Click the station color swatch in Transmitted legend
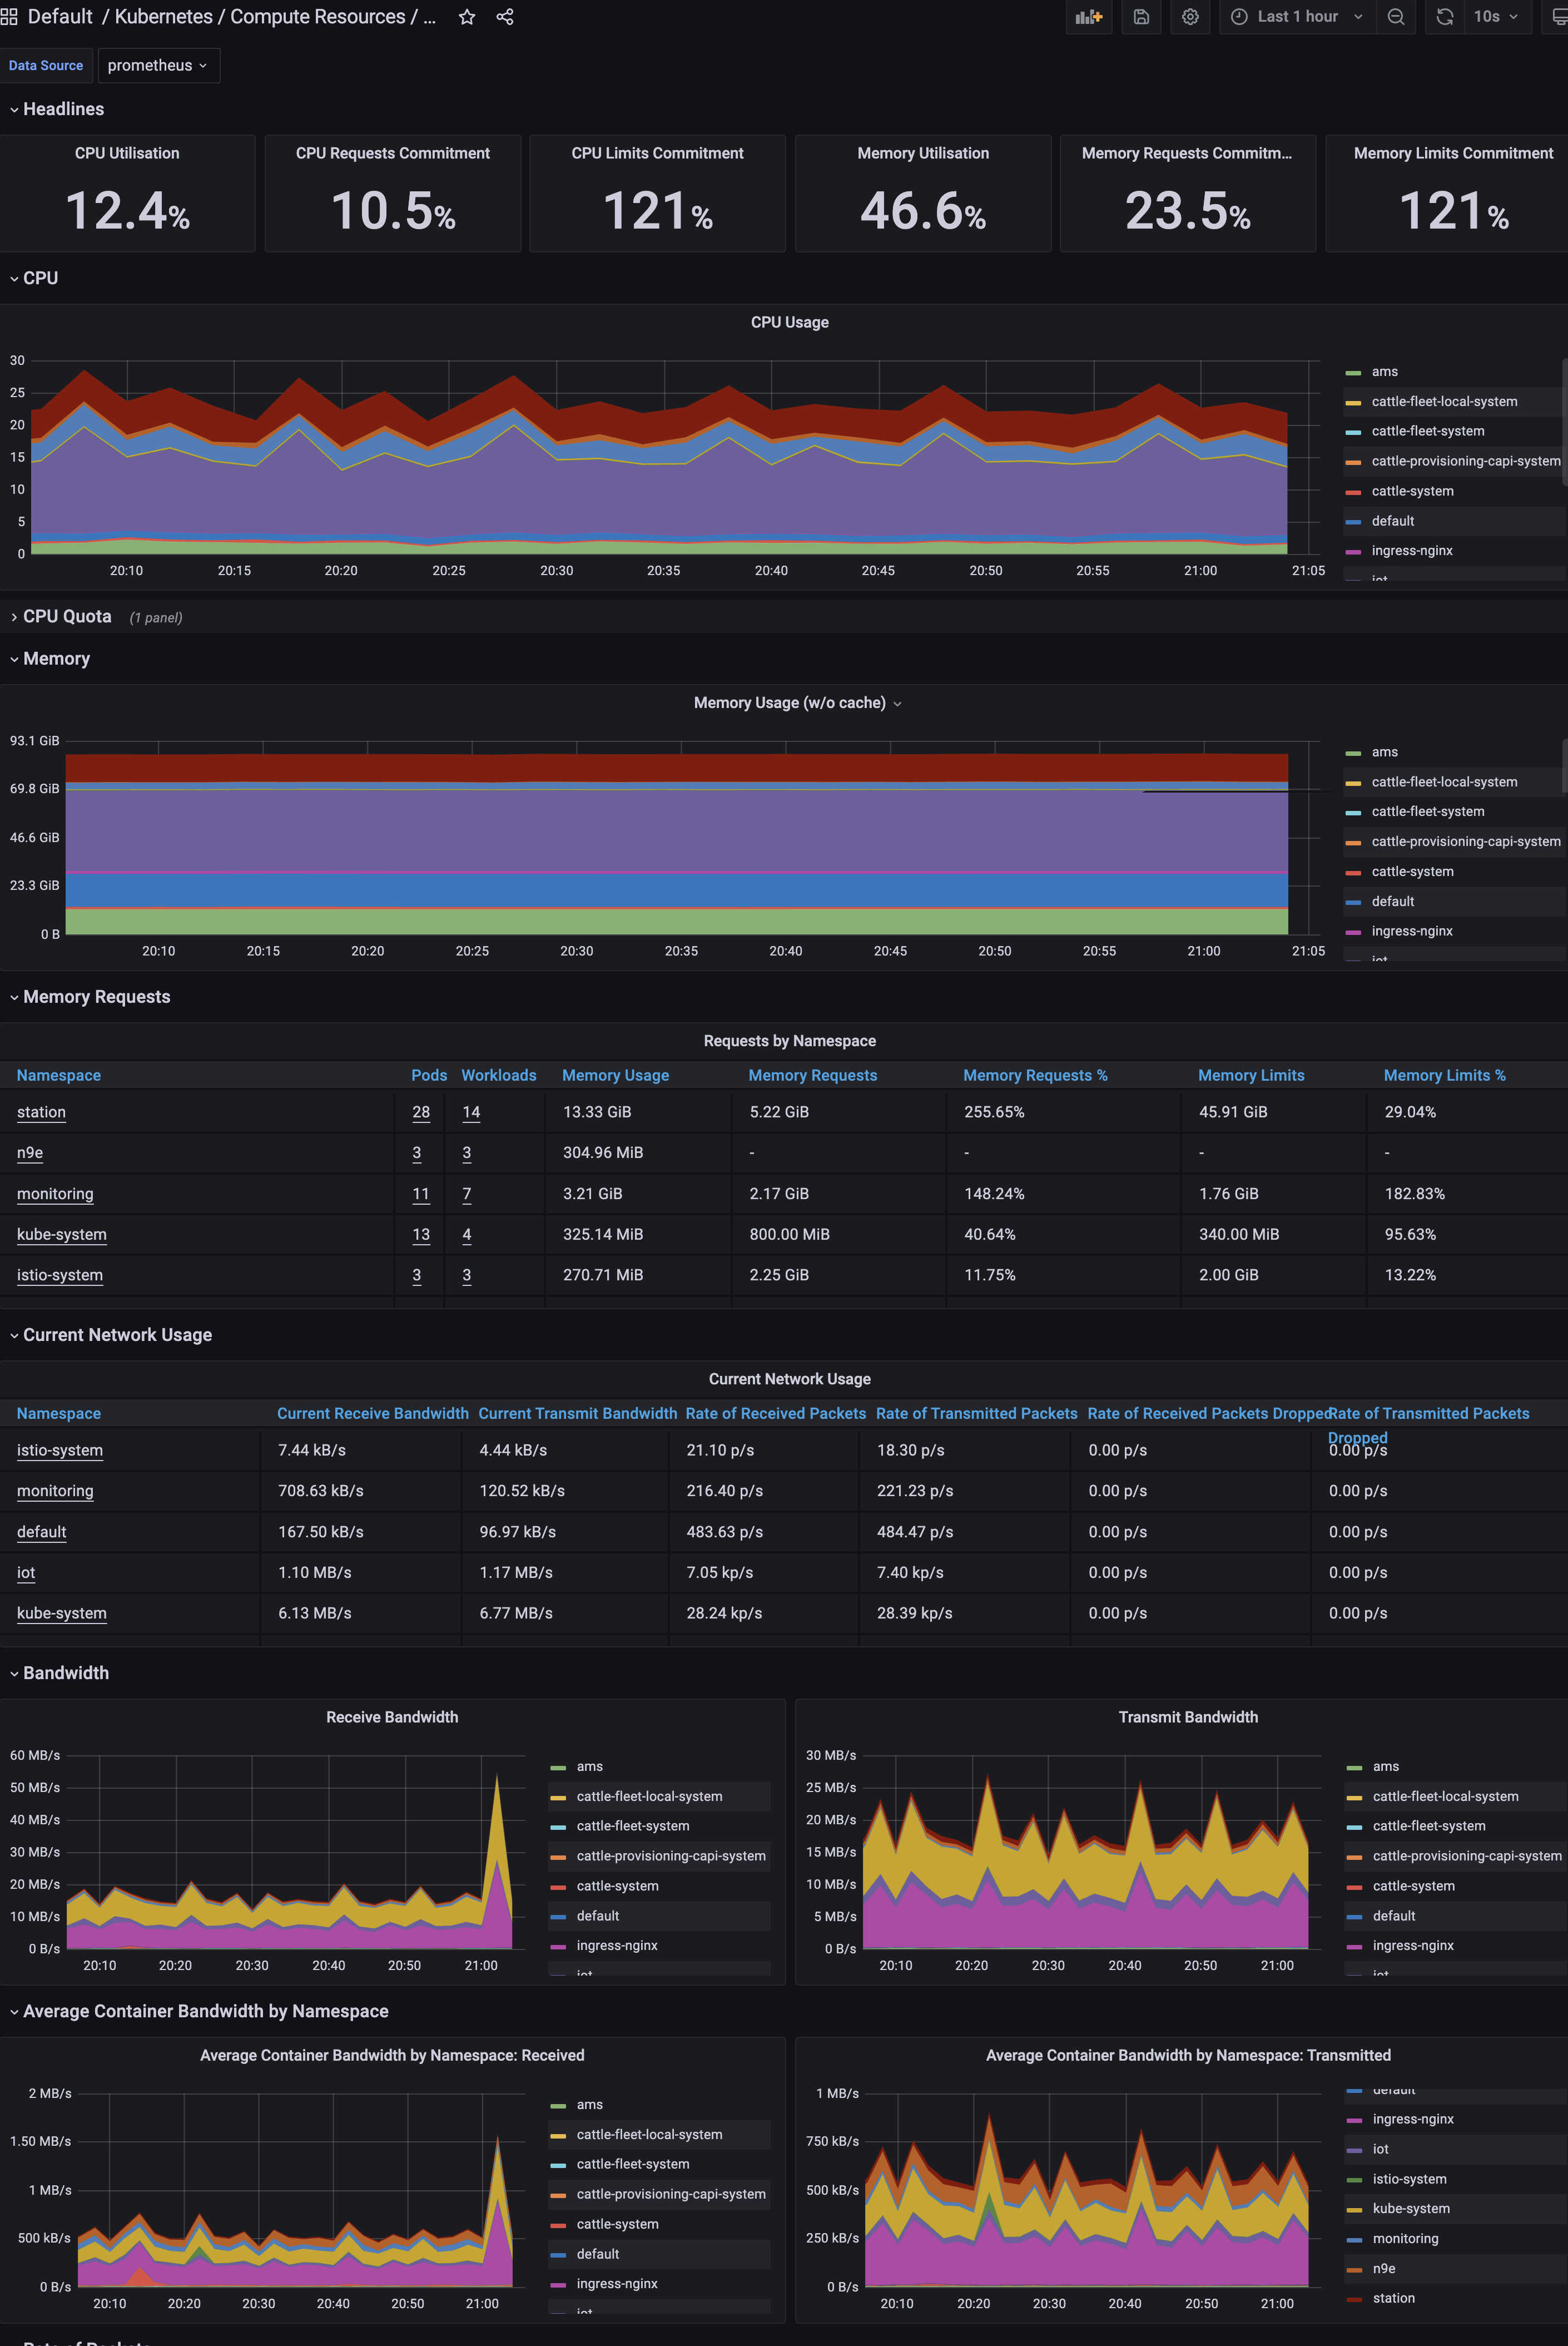 point(1354,2298)
